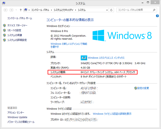
Task: Click shield icon beside デバイス マネージャー
Action: (x=4, y=25)
